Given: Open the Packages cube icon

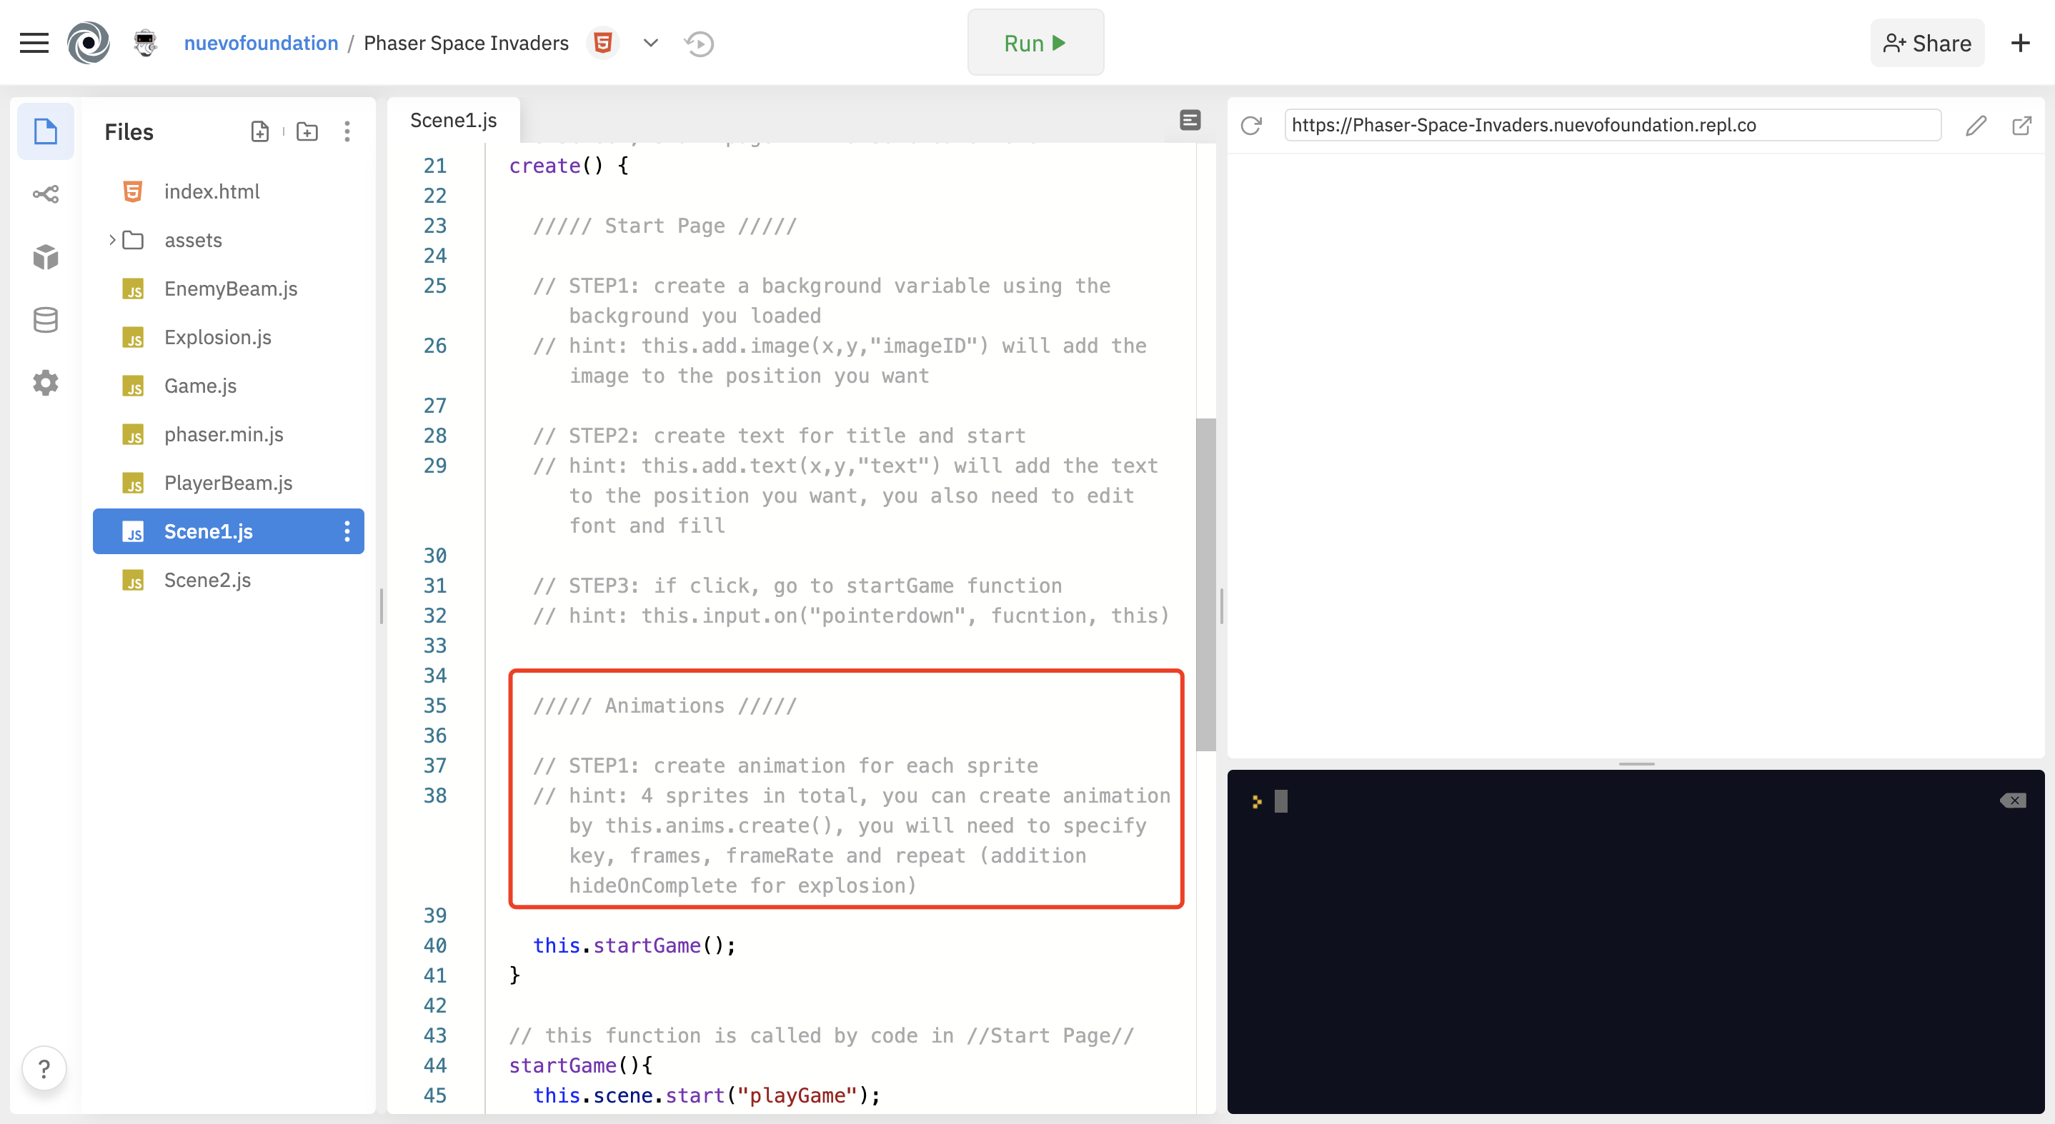Looking at the screenshot, I should coord(46,256).
